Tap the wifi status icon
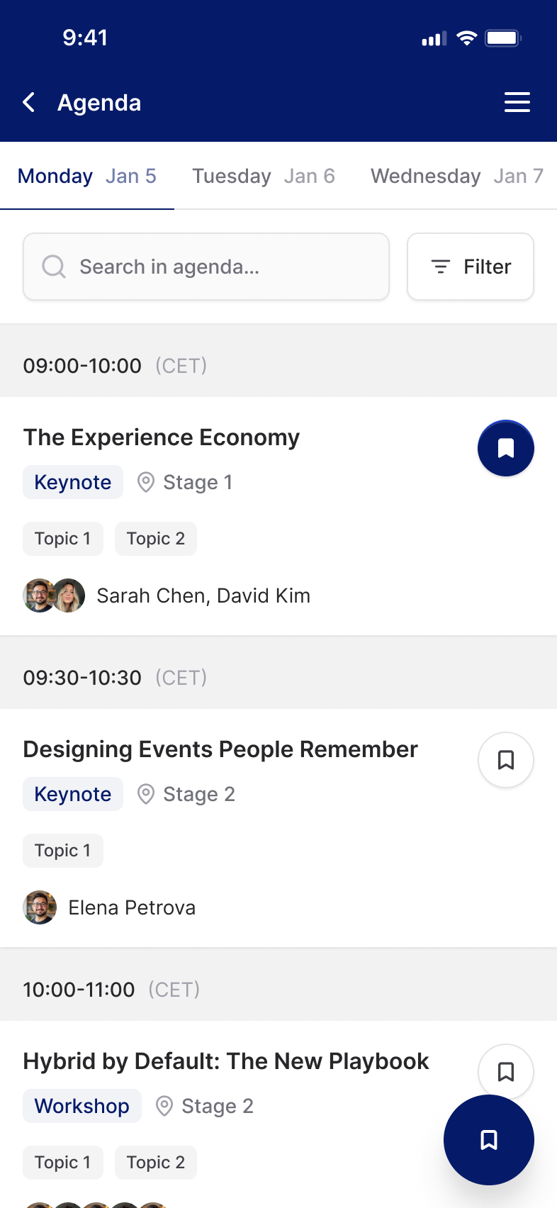The height and width of the screenshot is (1208, 557). click(466, 38)
